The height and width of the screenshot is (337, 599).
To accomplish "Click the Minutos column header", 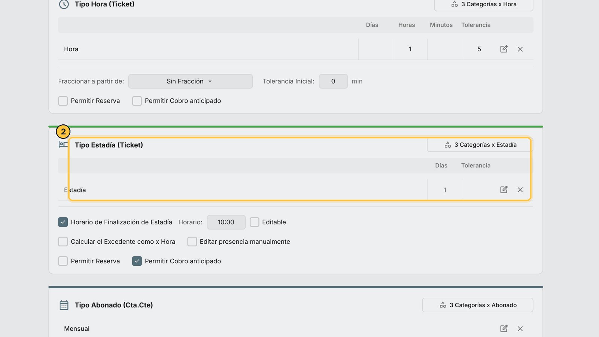I will (x=441, y=25).
